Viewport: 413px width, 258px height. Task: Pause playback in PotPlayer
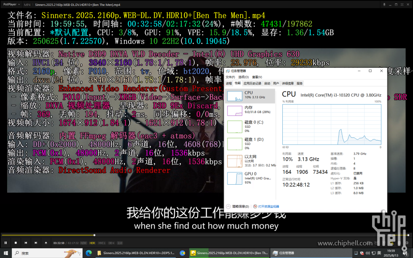(x=5, y=243)
